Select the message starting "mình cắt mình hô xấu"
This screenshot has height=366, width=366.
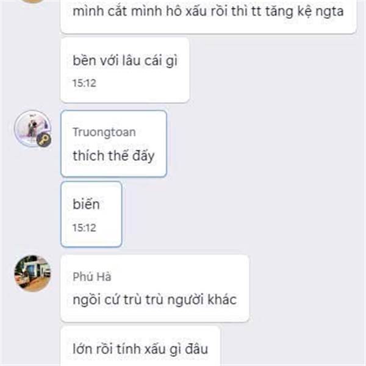208,16
